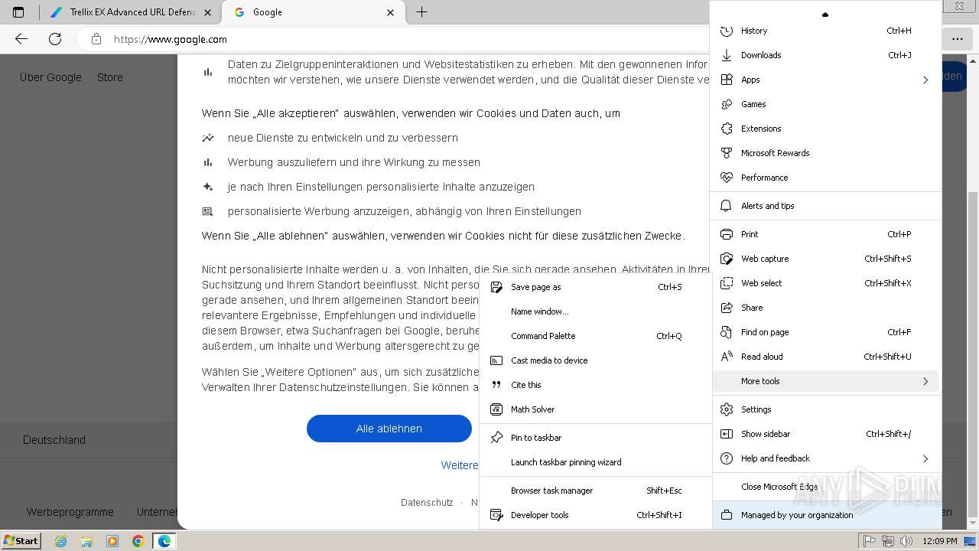Click the Refresh page button
979x551 pixels.
[x=55, y=39]
